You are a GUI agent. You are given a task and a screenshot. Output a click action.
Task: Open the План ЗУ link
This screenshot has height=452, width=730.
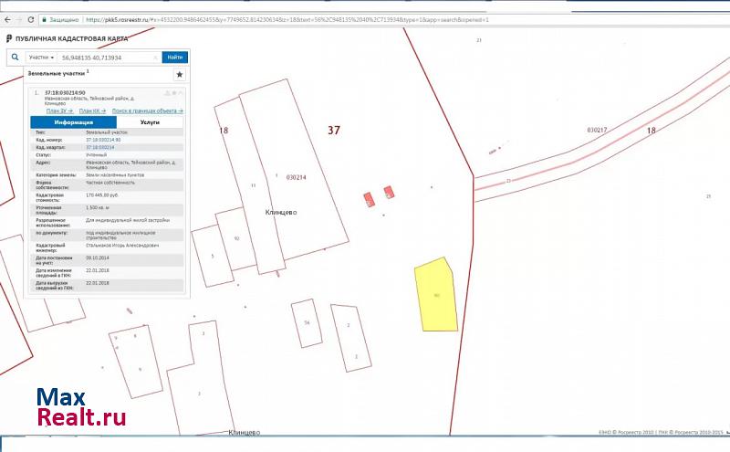[59, 110]
